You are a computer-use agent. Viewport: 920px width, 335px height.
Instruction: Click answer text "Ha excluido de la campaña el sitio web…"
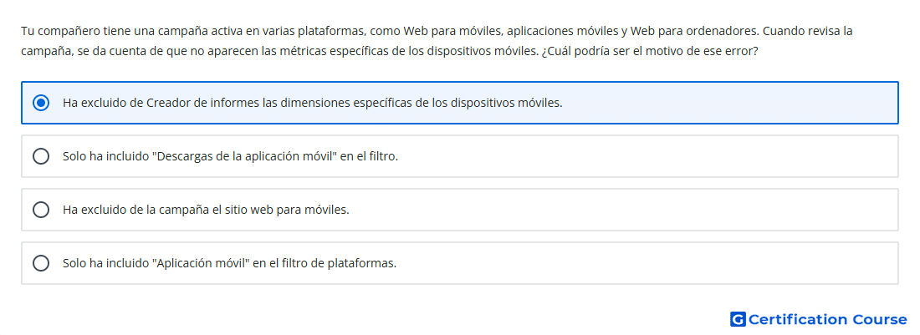pos(206,210)
